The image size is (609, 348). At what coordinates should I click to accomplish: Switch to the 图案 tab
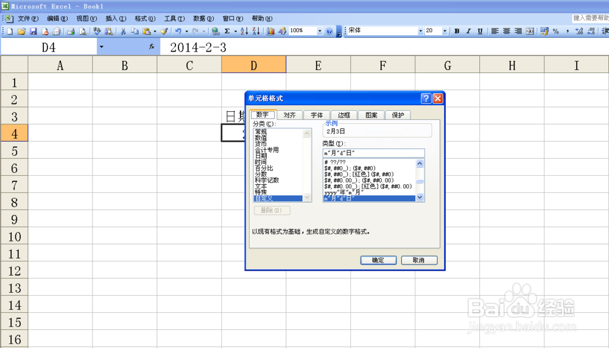[371, 115]
